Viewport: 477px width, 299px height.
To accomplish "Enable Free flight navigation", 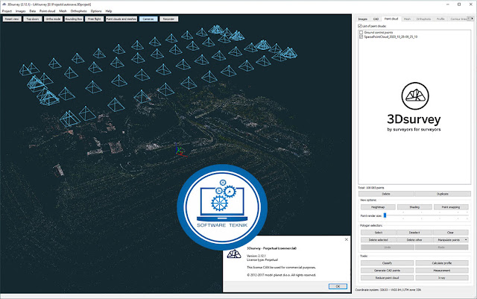I will point(95,19).
